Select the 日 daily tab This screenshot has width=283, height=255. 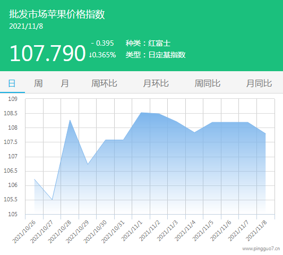point(12,83)
